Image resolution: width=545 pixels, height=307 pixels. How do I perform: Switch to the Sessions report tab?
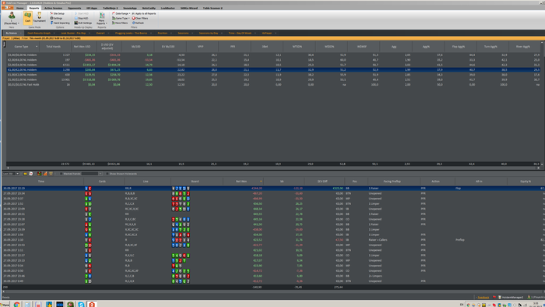(183, 33)
